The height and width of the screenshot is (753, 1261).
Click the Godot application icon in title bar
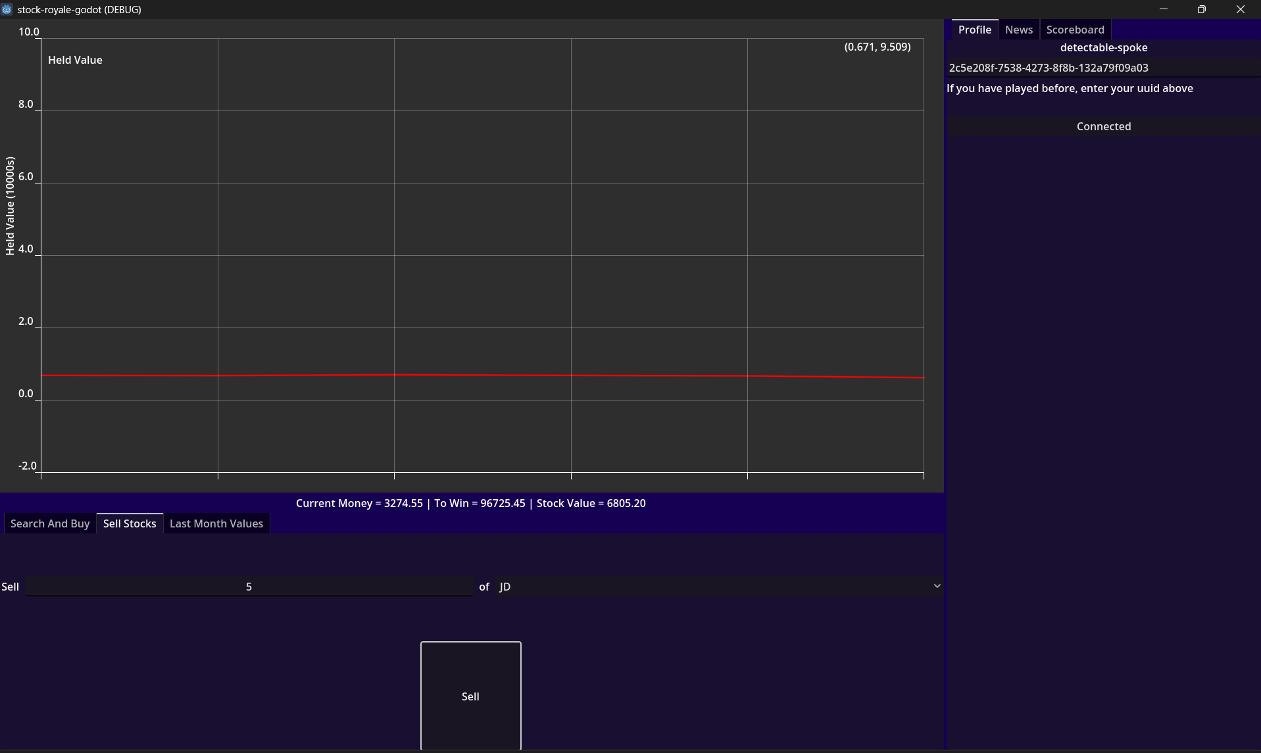coord(7,9)
